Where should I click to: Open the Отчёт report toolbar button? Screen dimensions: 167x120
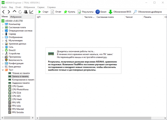pyautogui.click(x=56, y=12)
